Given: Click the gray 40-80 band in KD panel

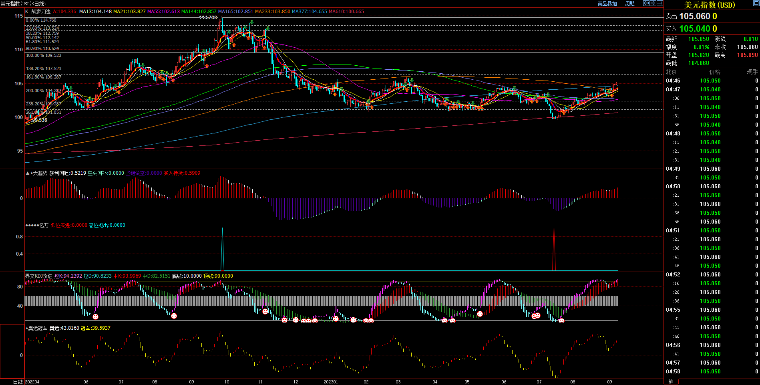Looking at the screenshot, I should coord(320,301).
